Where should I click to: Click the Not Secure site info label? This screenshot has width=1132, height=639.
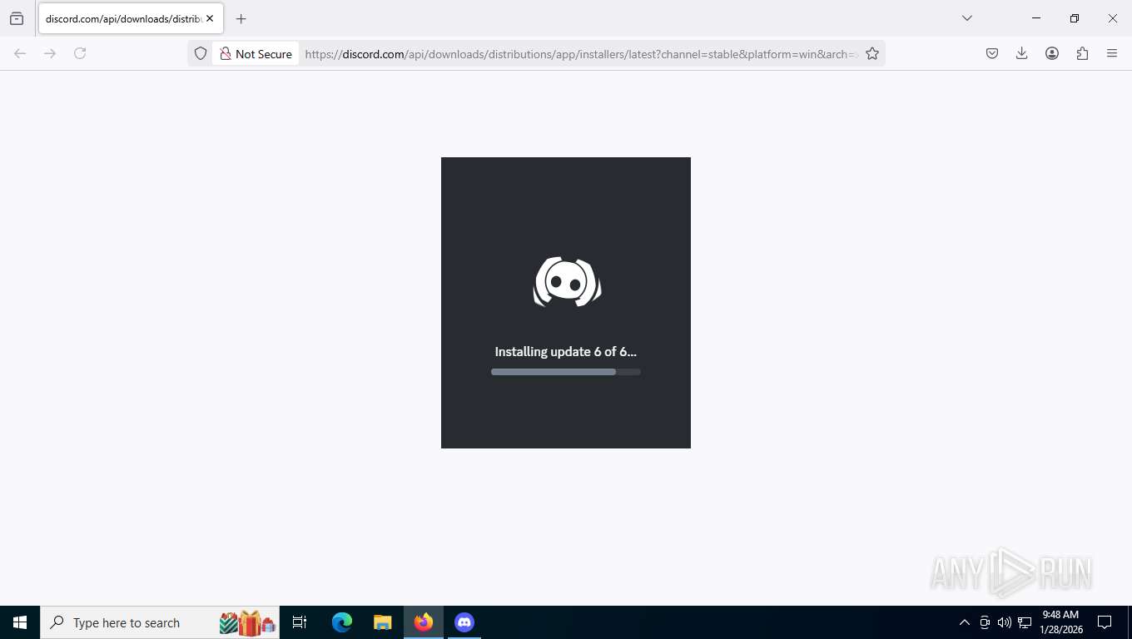click(256, 53)
